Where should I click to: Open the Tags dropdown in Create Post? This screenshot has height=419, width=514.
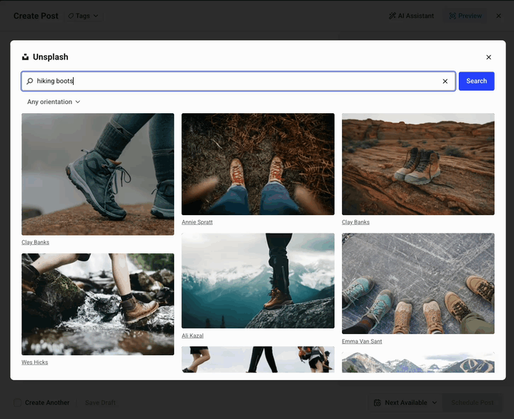tap(84, 16)
